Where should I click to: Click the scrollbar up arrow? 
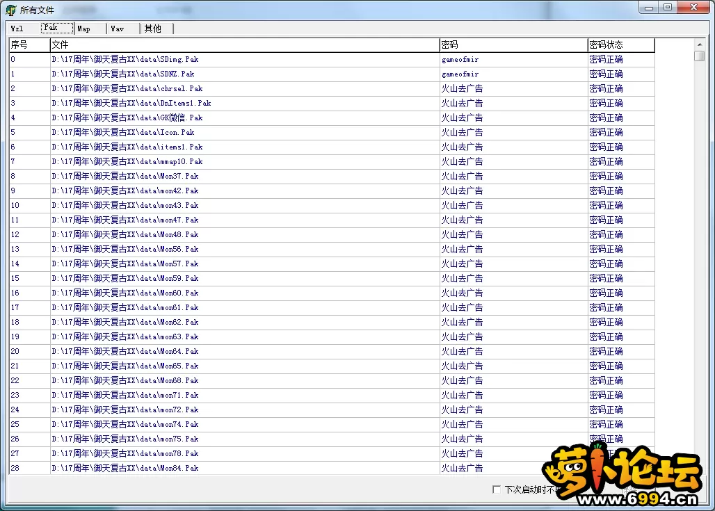(x=700, y=44)
